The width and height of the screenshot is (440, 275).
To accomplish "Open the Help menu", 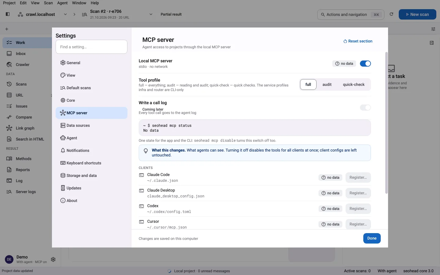I will [95, 3].
